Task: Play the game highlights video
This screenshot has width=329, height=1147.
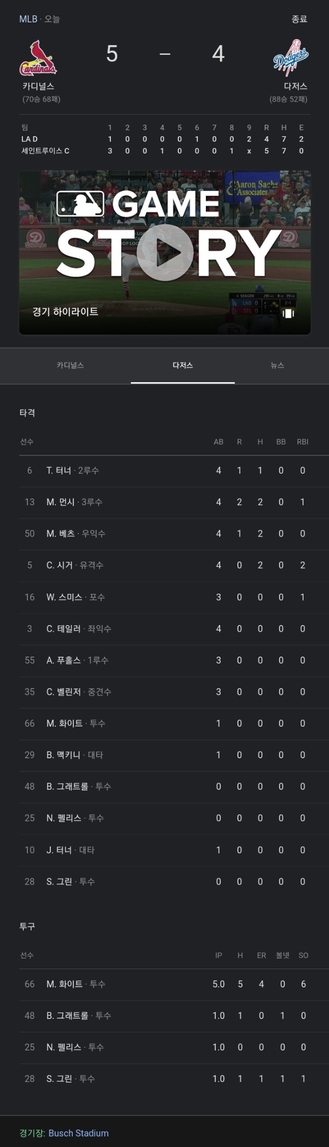Action: (x=165, y=253)
